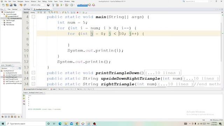Open the Debug menu
Image resolution: width=224 pixels, height=126 pixels.
44,1
